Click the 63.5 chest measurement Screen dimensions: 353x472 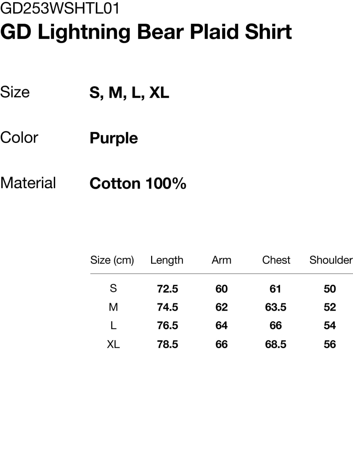coord(275,307)
